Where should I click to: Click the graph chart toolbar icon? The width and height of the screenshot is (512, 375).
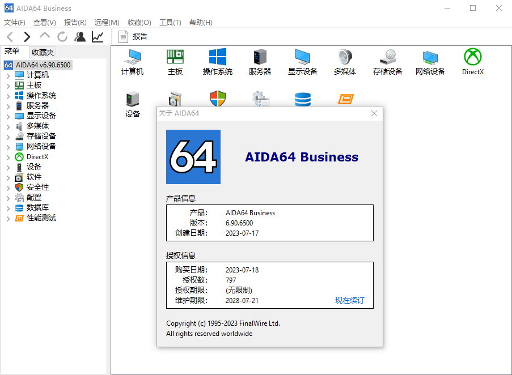tap(98, 36)
